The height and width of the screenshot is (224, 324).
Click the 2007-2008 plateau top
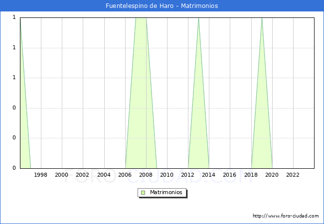pyautogui.click(x=141, y=18)
